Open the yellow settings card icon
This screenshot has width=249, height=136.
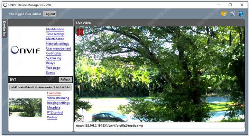tap(224, 14)
